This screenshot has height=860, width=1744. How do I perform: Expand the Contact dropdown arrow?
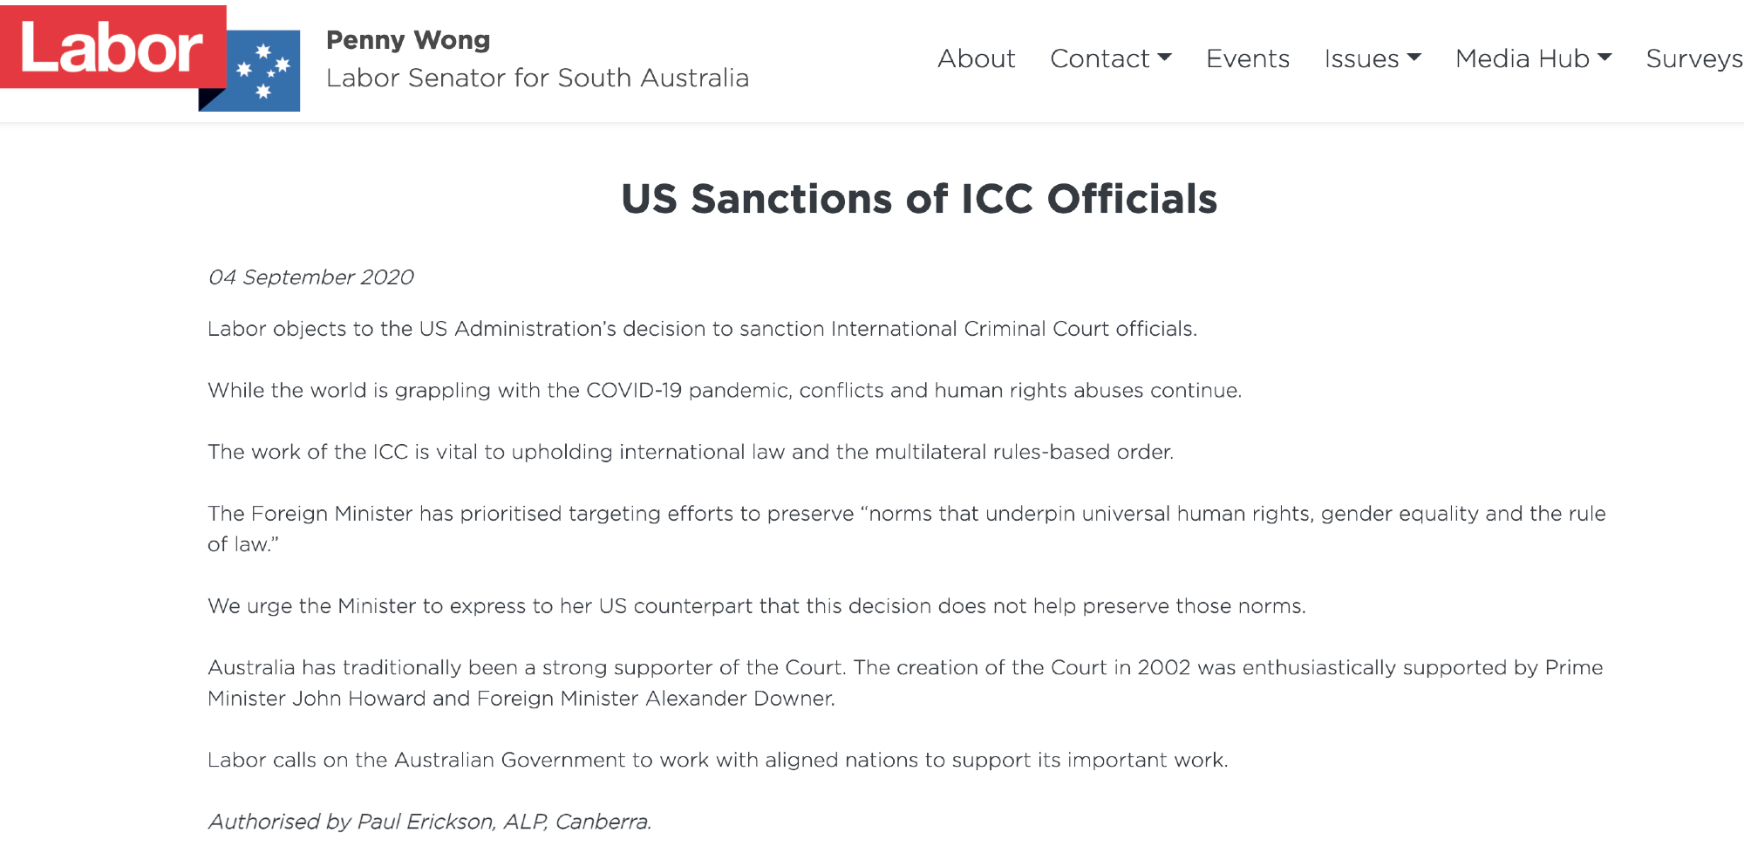tap(1164, 58)
